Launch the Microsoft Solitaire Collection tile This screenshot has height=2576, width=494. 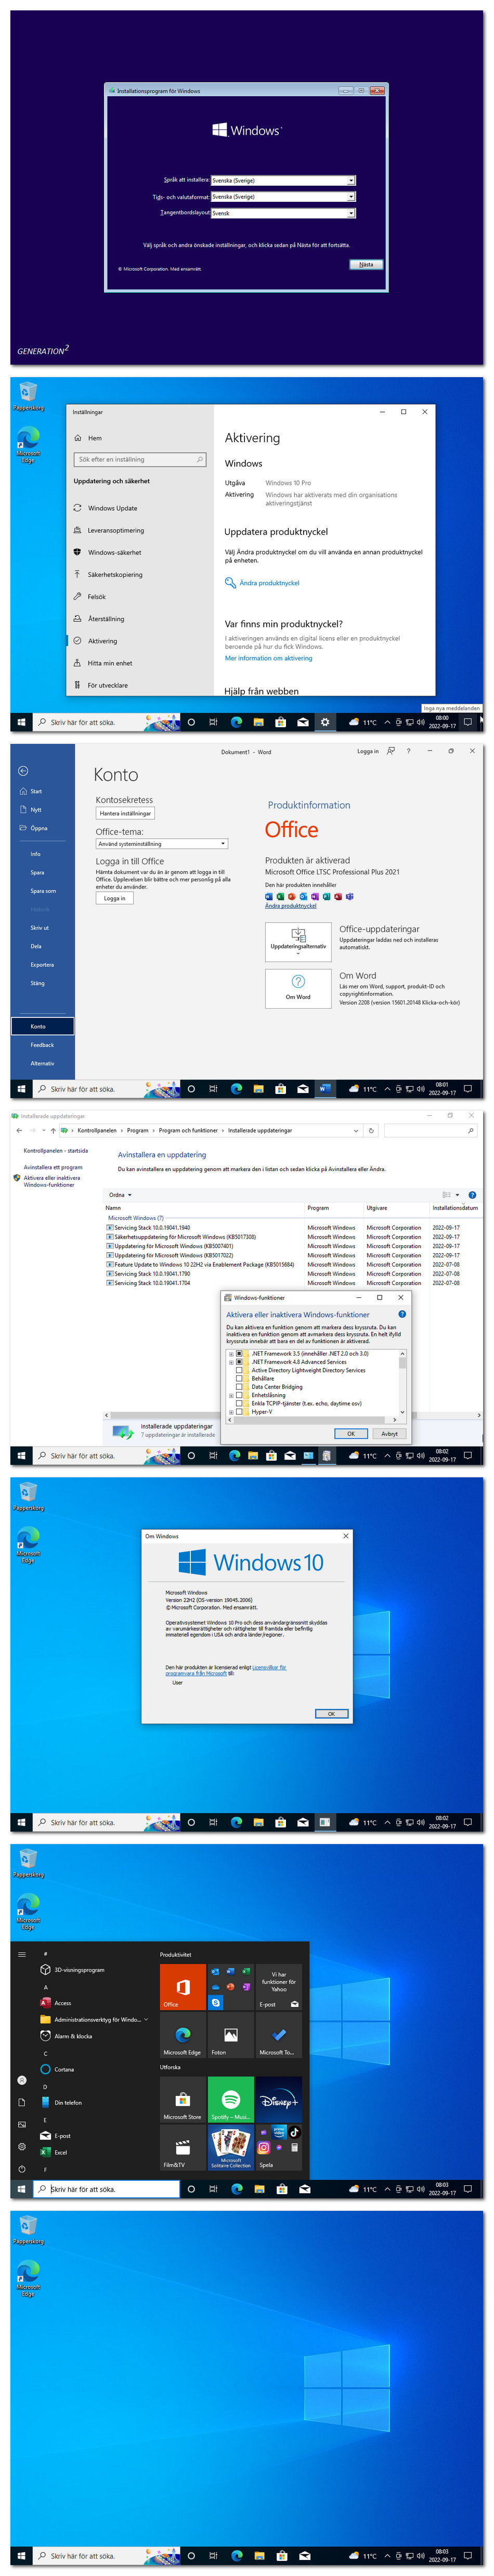tap(230, 2147)
